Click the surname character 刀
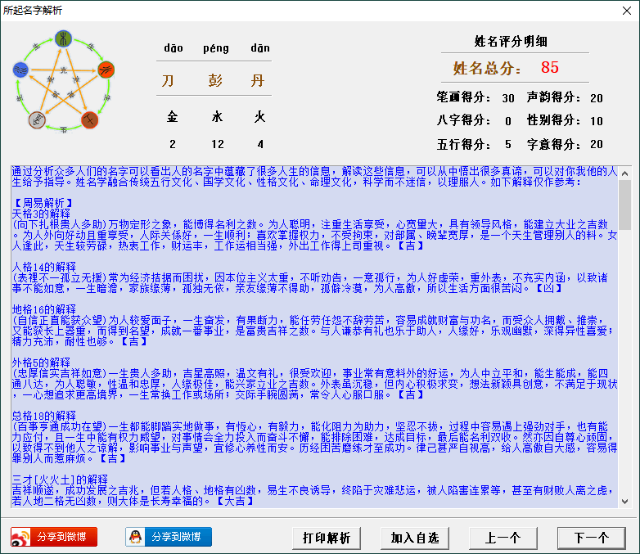This screenshot has height=554, width=640. 168,81
